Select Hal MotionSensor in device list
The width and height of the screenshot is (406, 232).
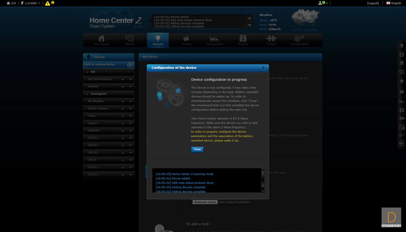click(x=100, y=79)
